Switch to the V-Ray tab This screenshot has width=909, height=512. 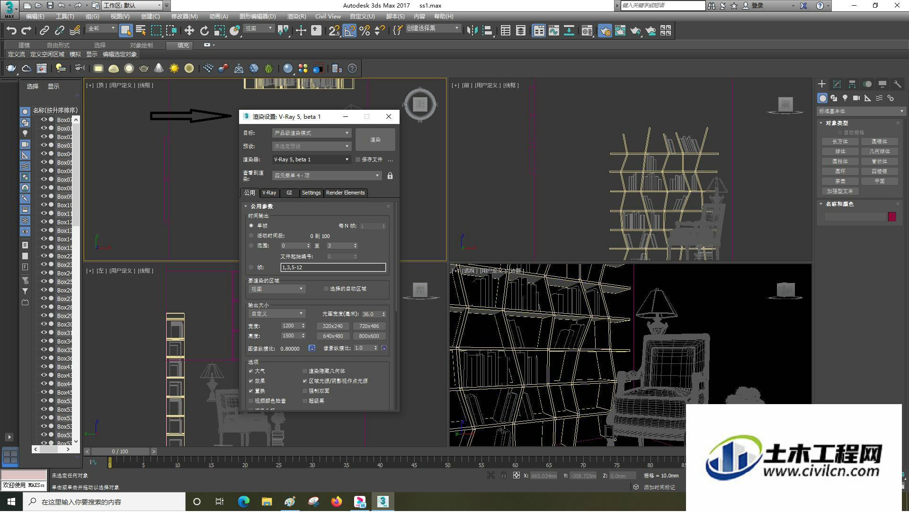(269, 193)
